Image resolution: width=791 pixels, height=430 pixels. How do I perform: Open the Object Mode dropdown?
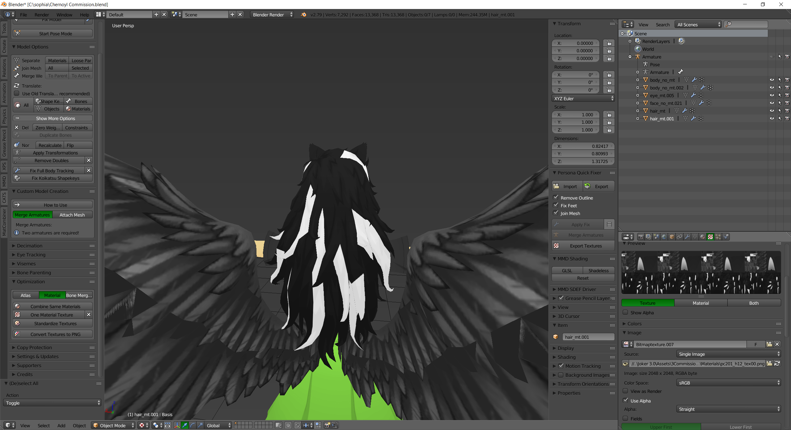[x=113, y=425]
